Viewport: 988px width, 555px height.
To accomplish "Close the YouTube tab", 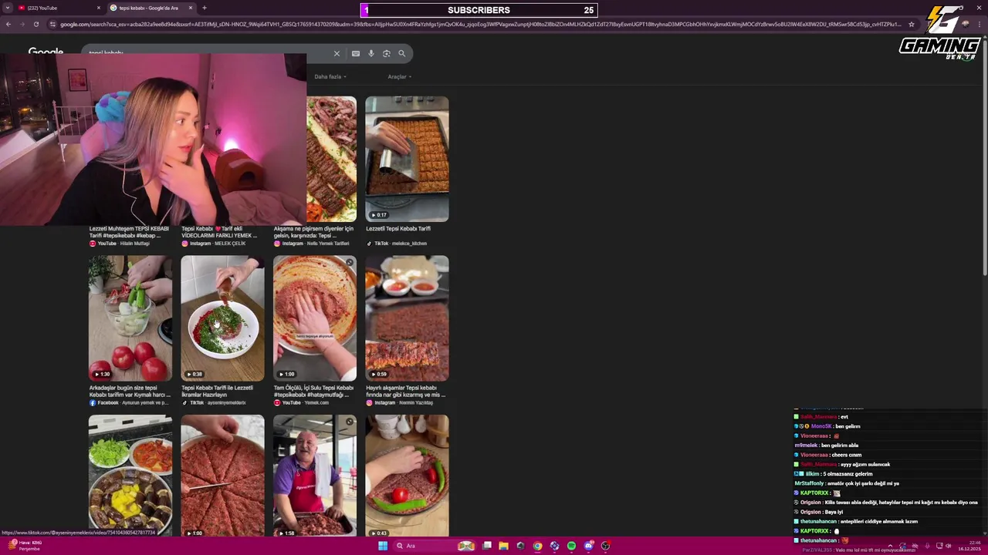I will coord(99,8).
